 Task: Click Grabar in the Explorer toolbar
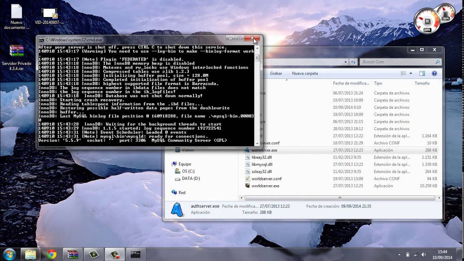tap(276, 73)
